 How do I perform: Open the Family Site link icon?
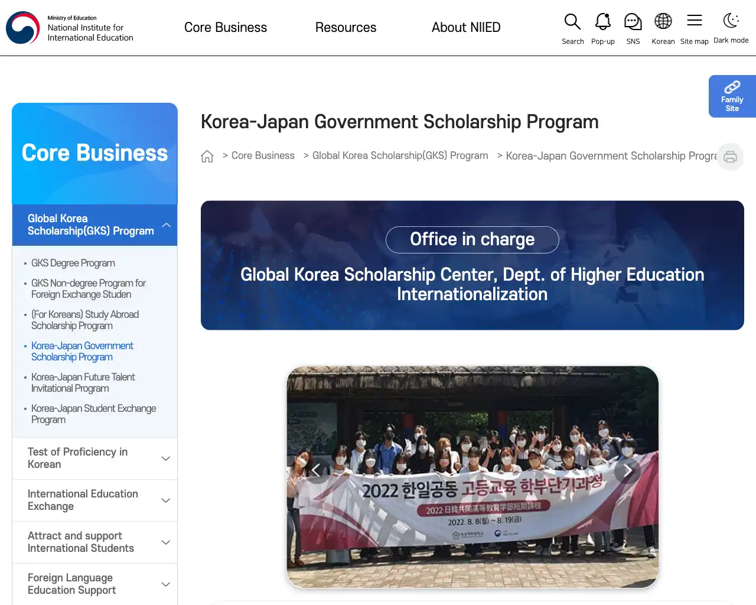(732, 96)
